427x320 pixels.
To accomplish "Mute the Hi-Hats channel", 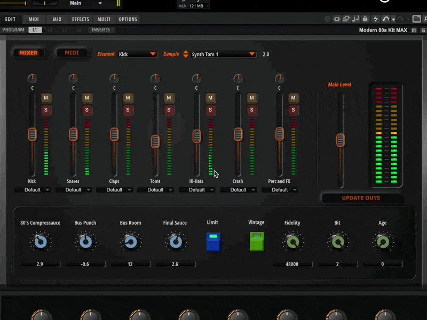I will [x=210, y=98].
